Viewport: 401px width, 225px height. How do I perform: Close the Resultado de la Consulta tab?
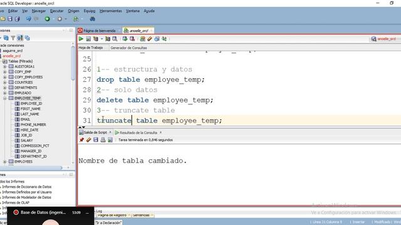tap(160, 132)
